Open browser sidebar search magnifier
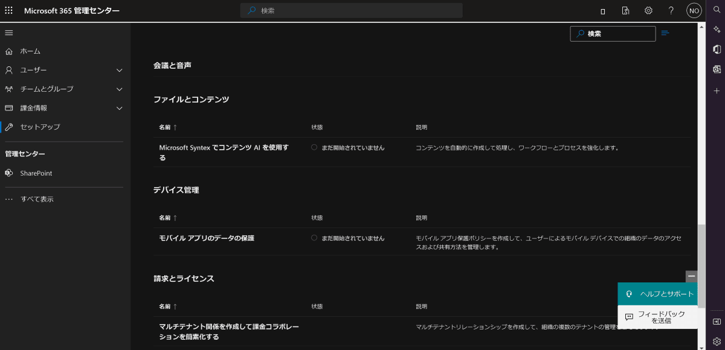Screen dimensions: 725x350 [x=717, y=9]
